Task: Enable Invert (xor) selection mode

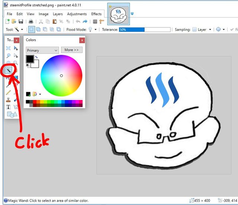Action: (x=59, y=29)
